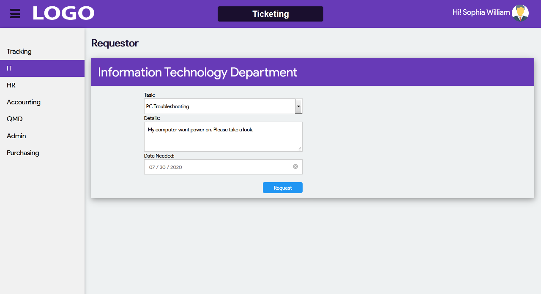Click the Details box resize handle
The height and width of the screenshot is (294, 541).
click(300, 149)
